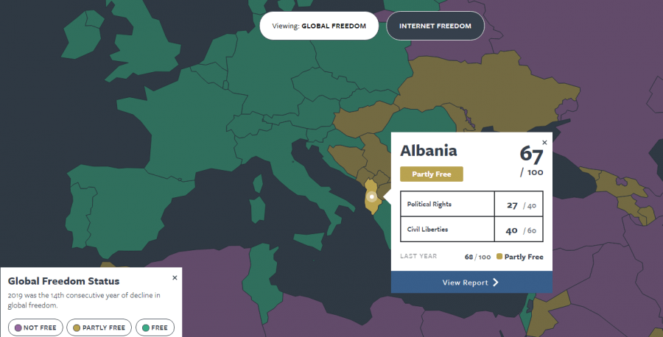This screenshot has width=663, height=337.
Task: Click the Albania map marker dot
Action: 372,196
